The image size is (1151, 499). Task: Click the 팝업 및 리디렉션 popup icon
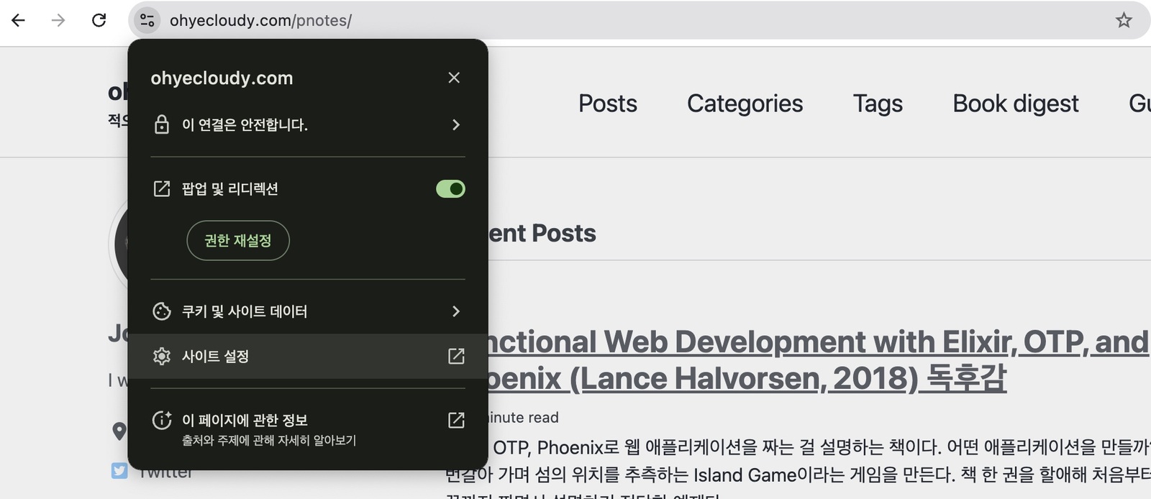click(162, 188)
